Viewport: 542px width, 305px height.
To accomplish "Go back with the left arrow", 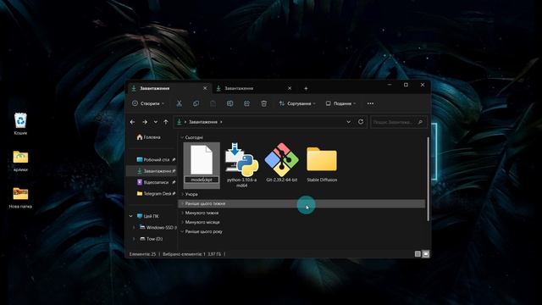I will point(132,122).
